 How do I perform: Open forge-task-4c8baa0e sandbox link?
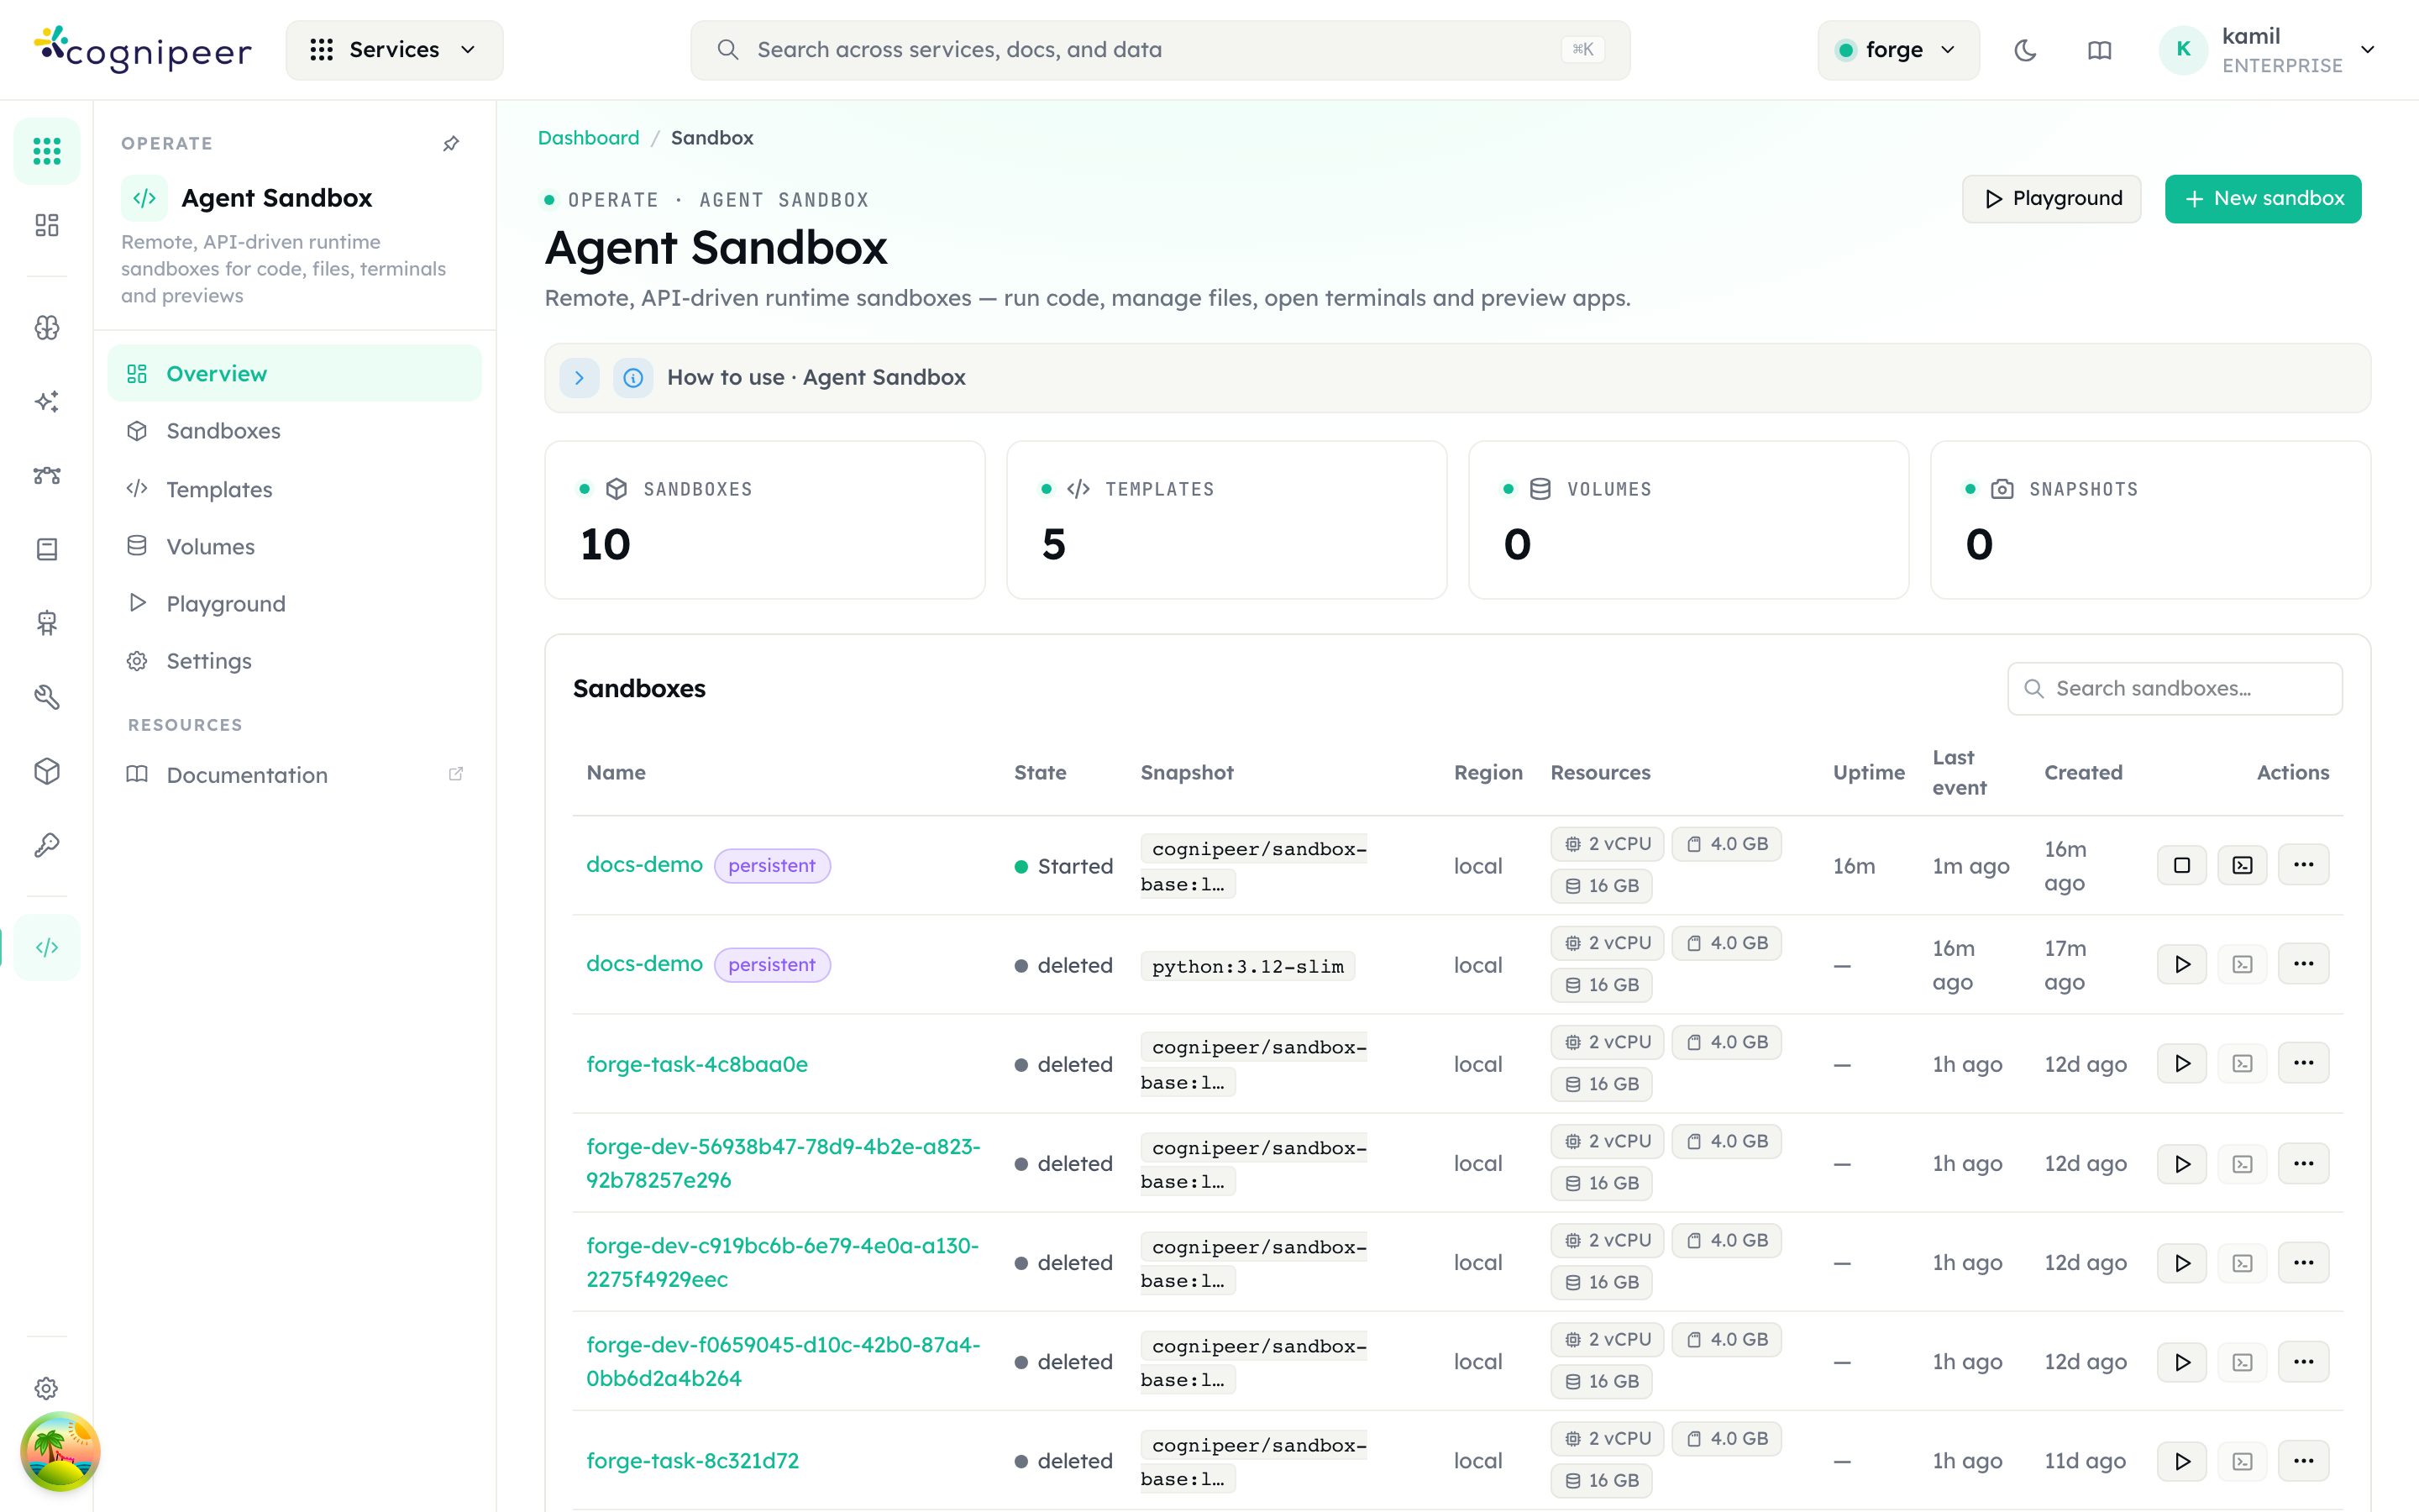pos(696,1064)
